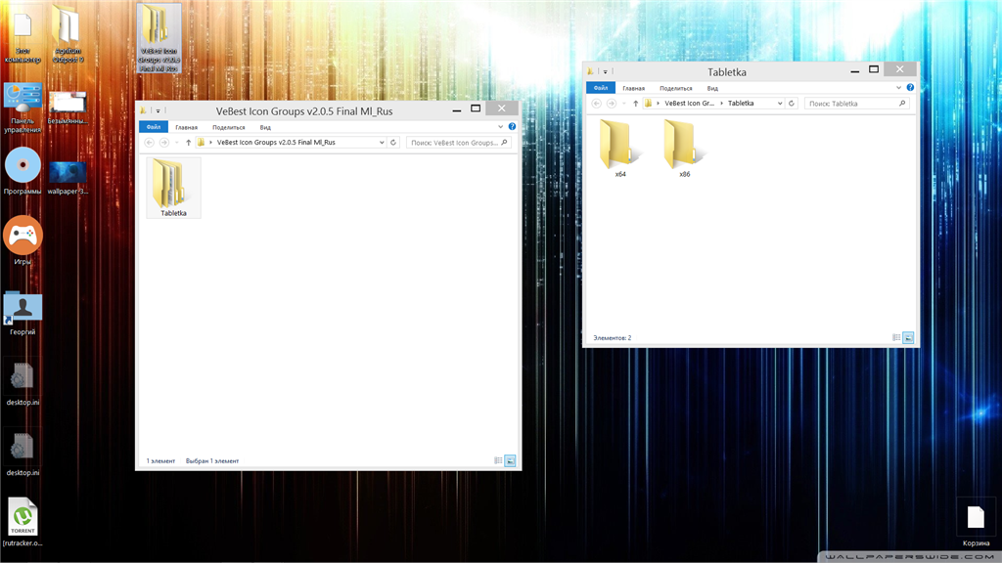Open help in VeBest window
The width and height of the screenshot is (1002, 563).
[x=512, y=126]
